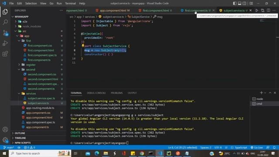Viewport: 279px width, 157px height.
Task: Maximize the terminal panel size
Action: [270, 93]
